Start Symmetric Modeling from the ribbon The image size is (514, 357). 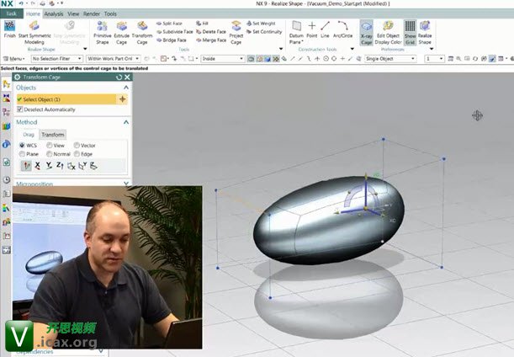[x=34, y=33]
